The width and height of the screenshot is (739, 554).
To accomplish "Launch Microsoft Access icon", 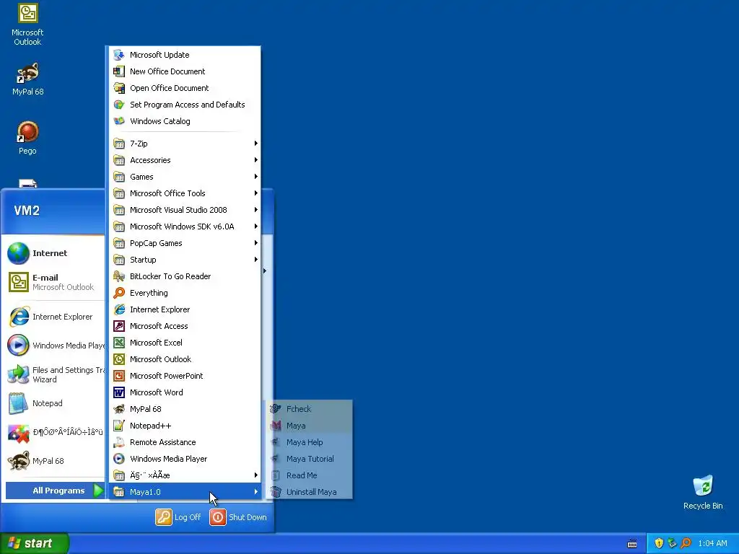I will pyautogui.click(x=119, y=326).
